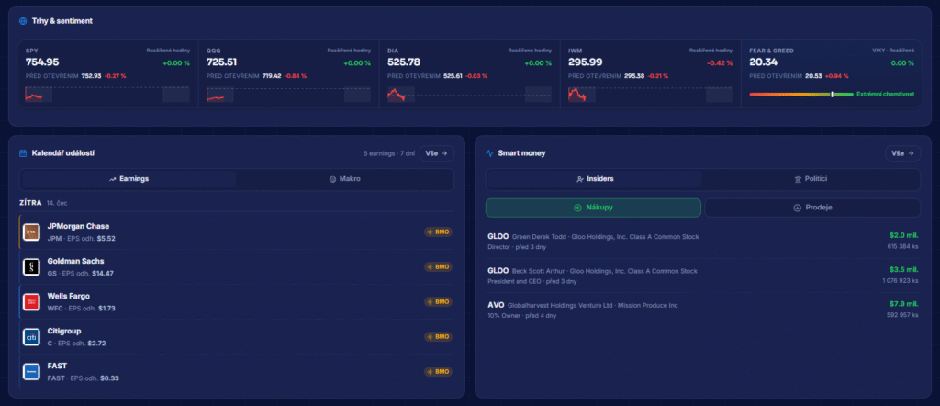Click FAST EPS estimate $0.33
This screenshot has width=940, height=406.
(110, 378)
